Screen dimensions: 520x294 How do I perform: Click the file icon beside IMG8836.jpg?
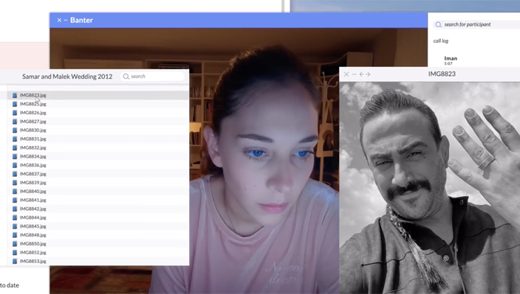click(15, 165)
